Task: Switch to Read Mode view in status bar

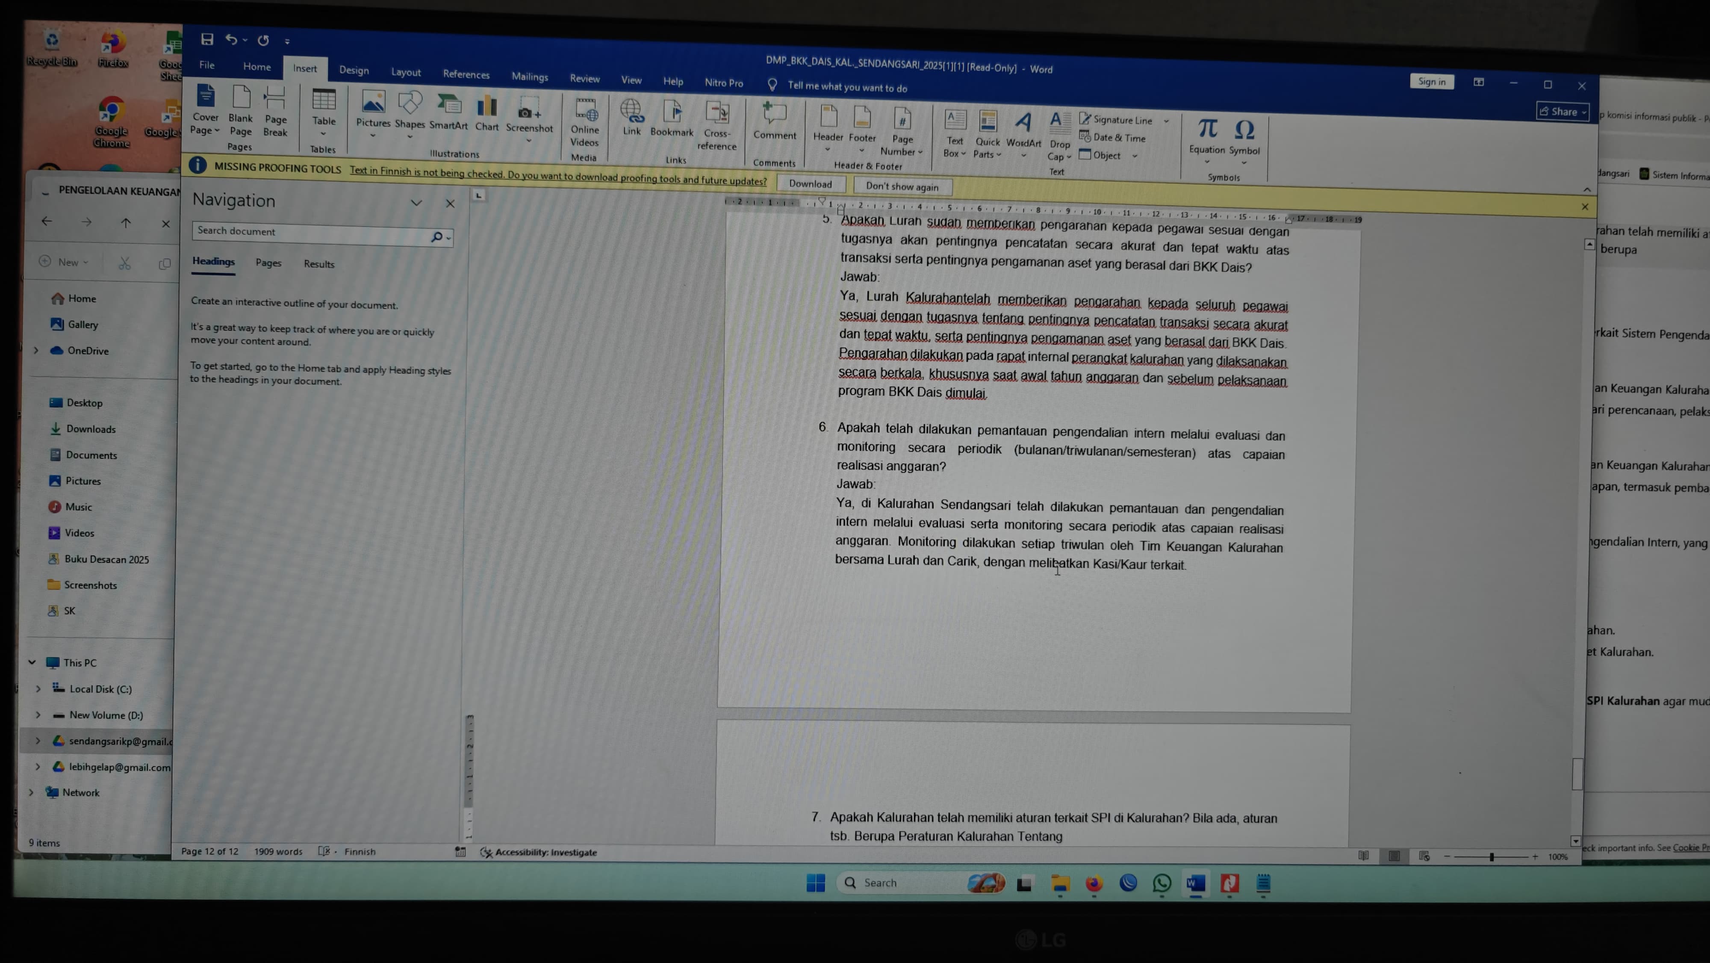Action: [1363, 855]
